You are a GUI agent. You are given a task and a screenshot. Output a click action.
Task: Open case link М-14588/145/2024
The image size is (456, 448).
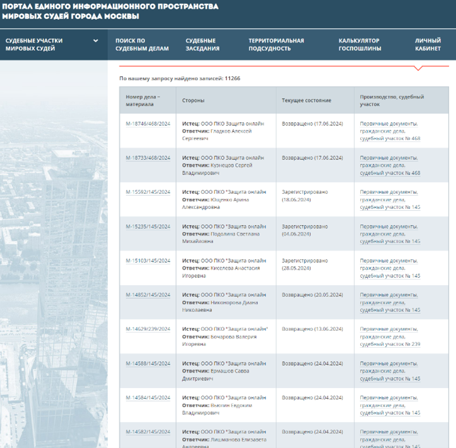click(148, 363)
